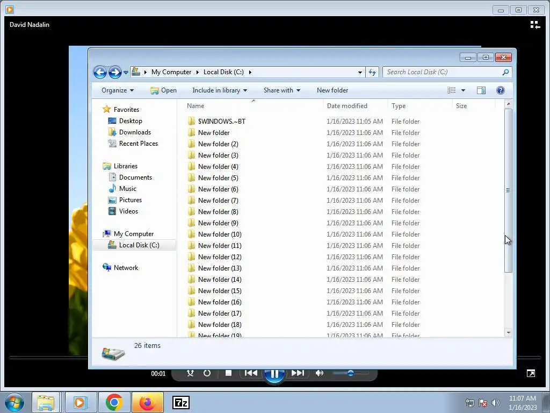Image resolution: width=550 pixels, height=413 pixels.
Task: Select Favorites in the navigation pane
Action: pyautogui.click(x=121, y=110)
